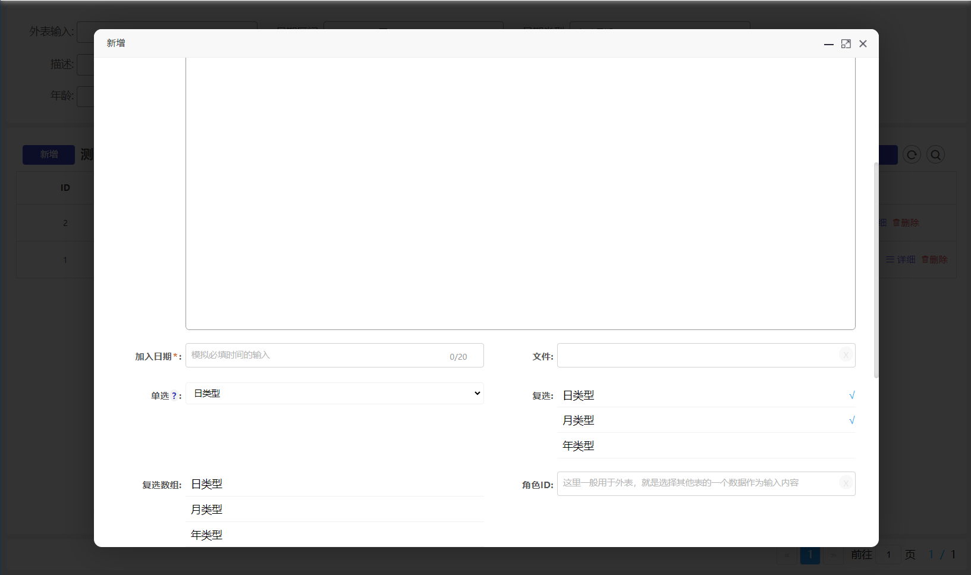Minimize the 新增 dialog
Image resolution: width=971 pixels, height=575 pixels.
click(828, 44)
